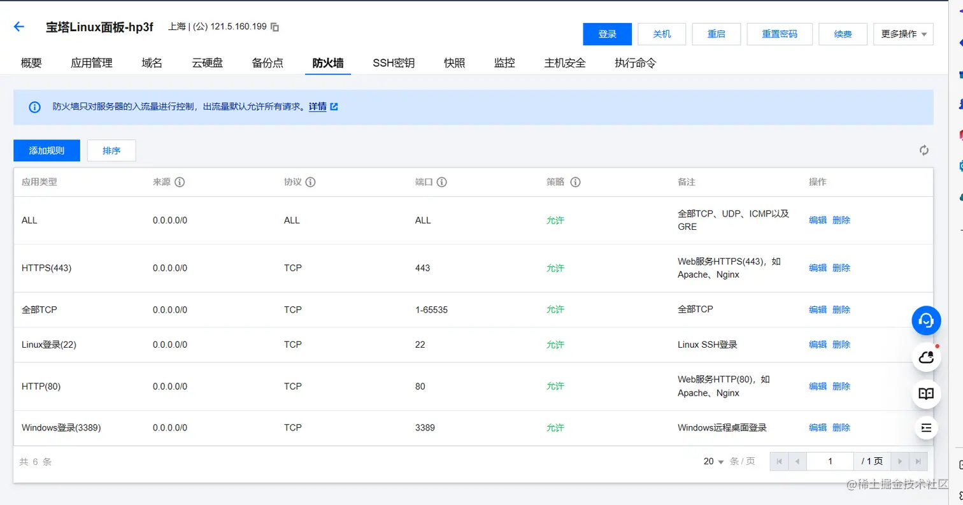
Task: Click the back arrow to return
Action: [18, 26]
